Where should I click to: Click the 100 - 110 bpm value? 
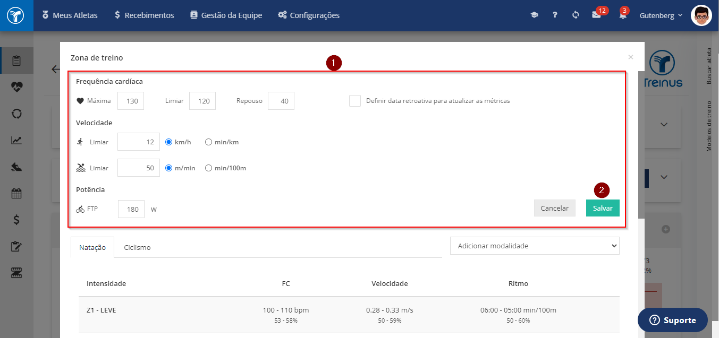click(286, 310)
